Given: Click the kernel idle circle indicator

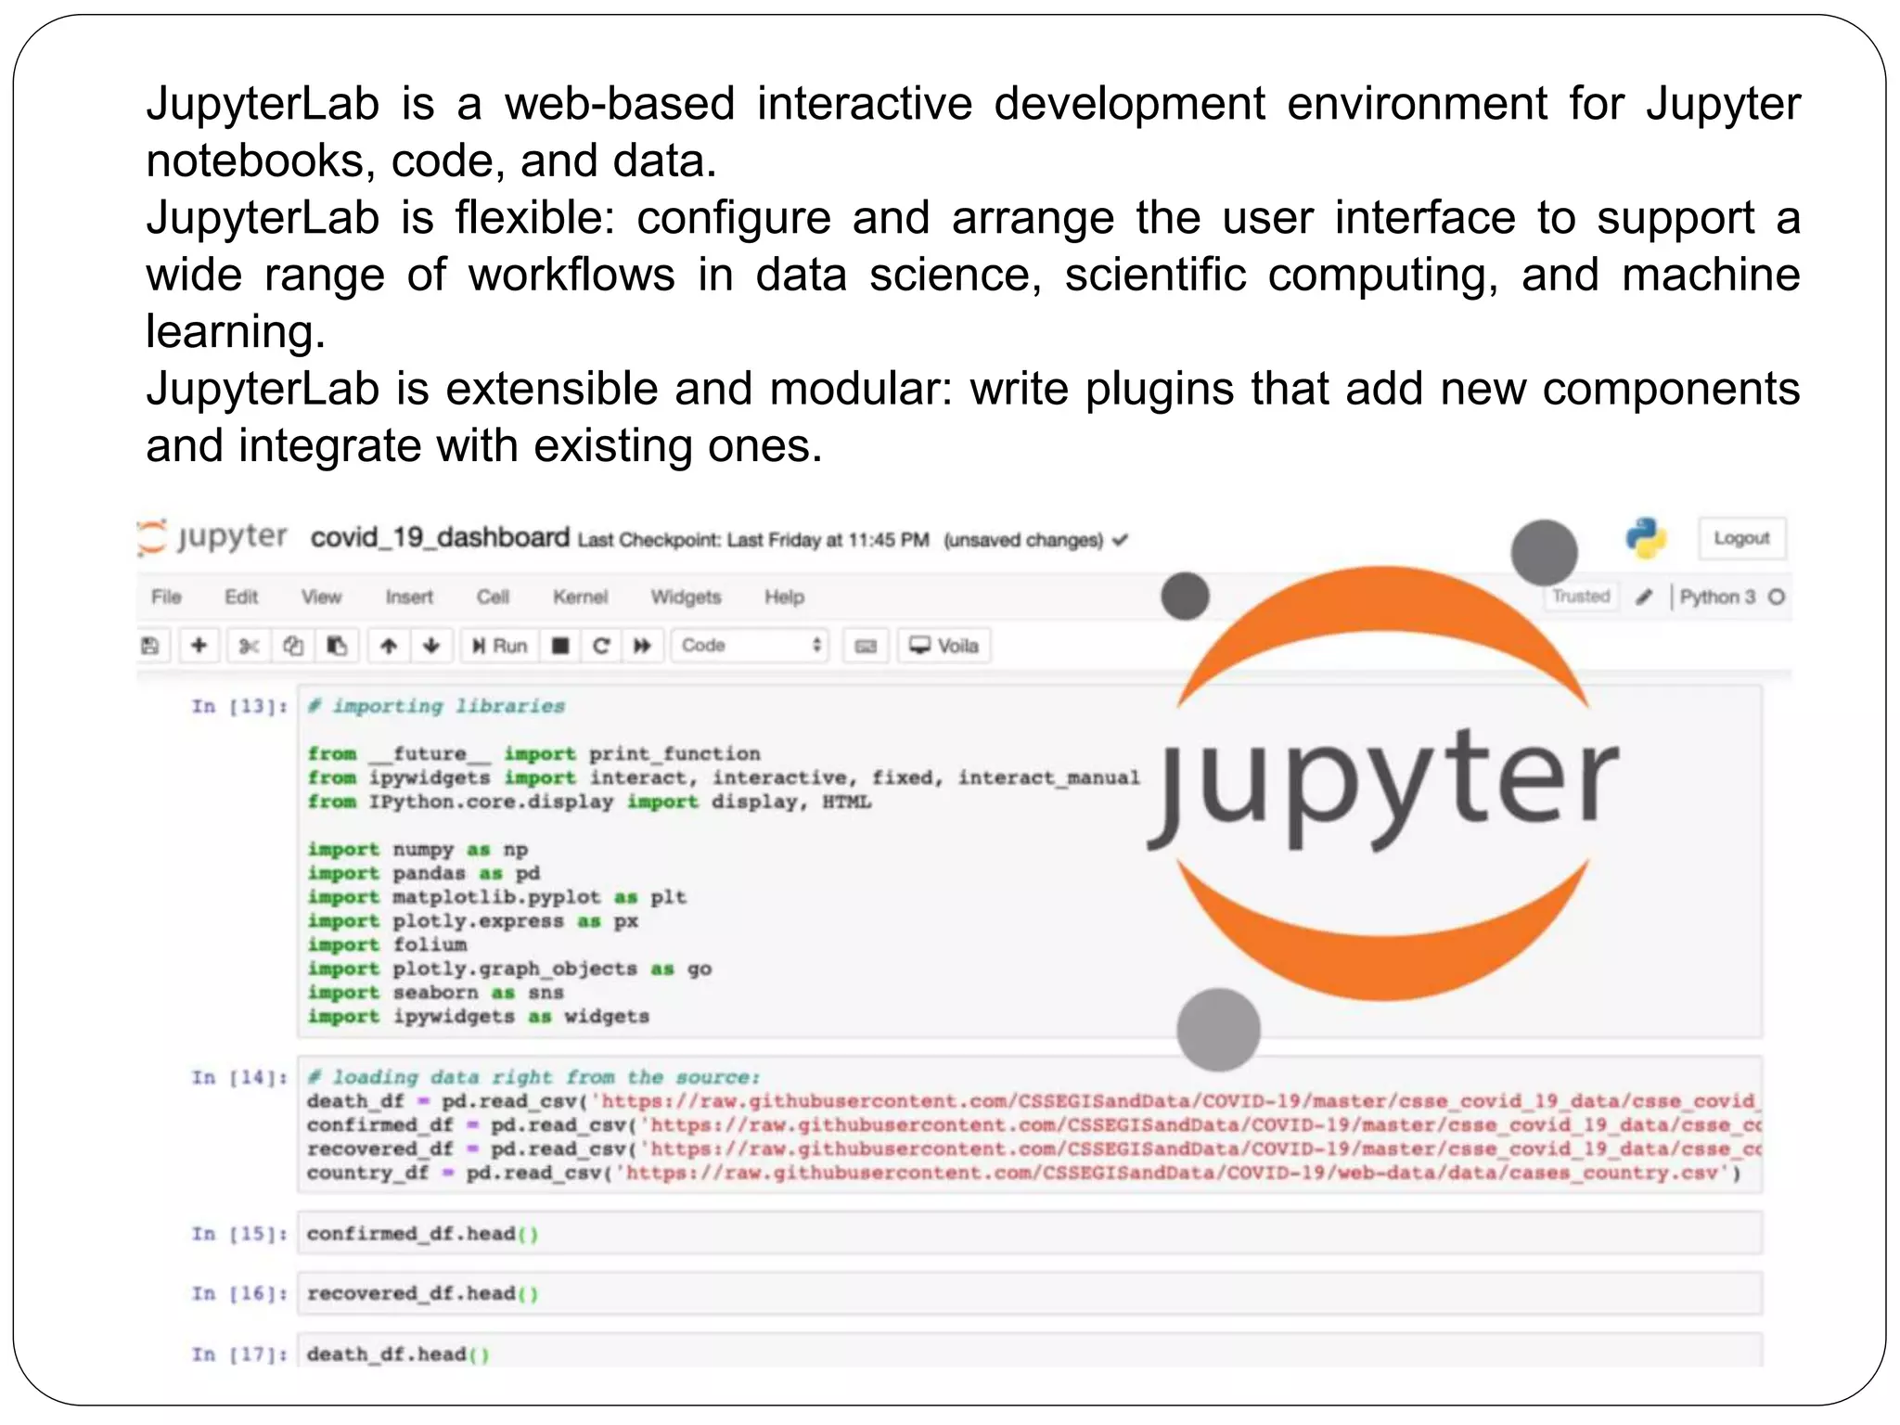Looking at the screenshot, I should (x=1776, y=597).
